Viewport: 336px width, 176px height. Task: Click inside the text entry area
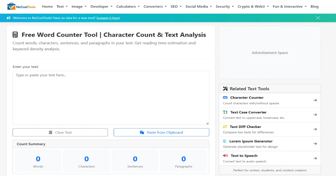pyautogui.click(x=111, y=98)
